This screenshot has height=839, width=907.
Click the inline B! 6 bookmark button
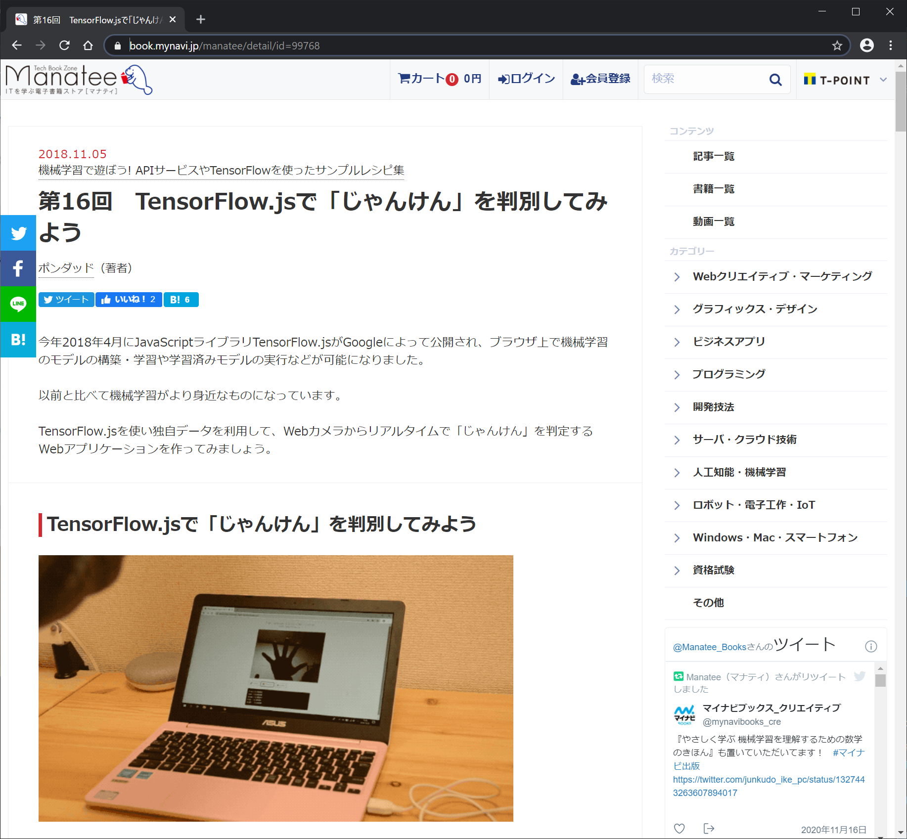point(181,300)
